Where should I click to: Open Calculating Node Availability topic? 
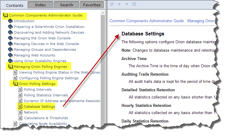(43, 124)
